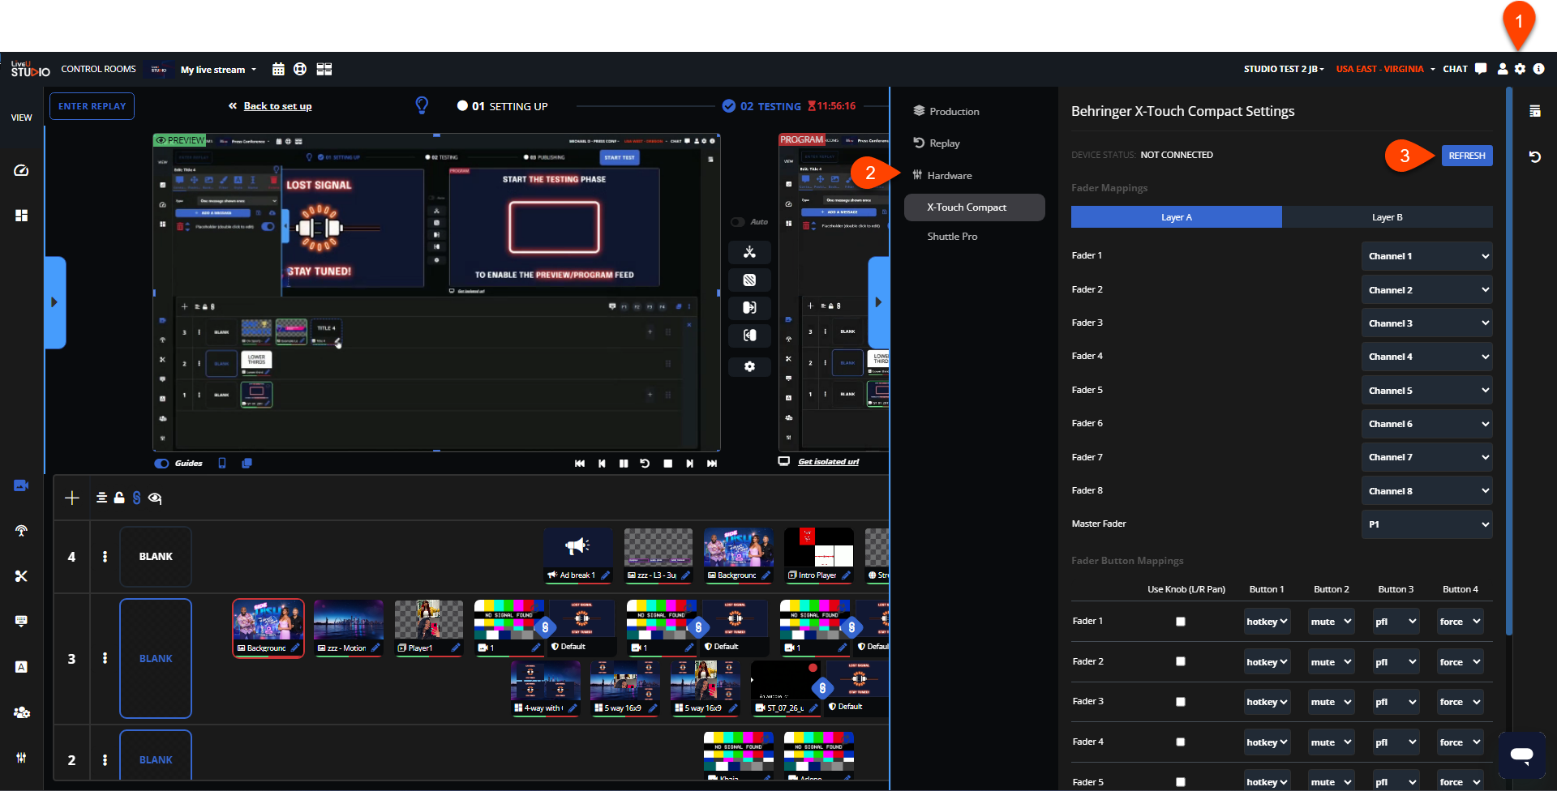Toggle the Auto switch beside preview

(x=738, y=222)
